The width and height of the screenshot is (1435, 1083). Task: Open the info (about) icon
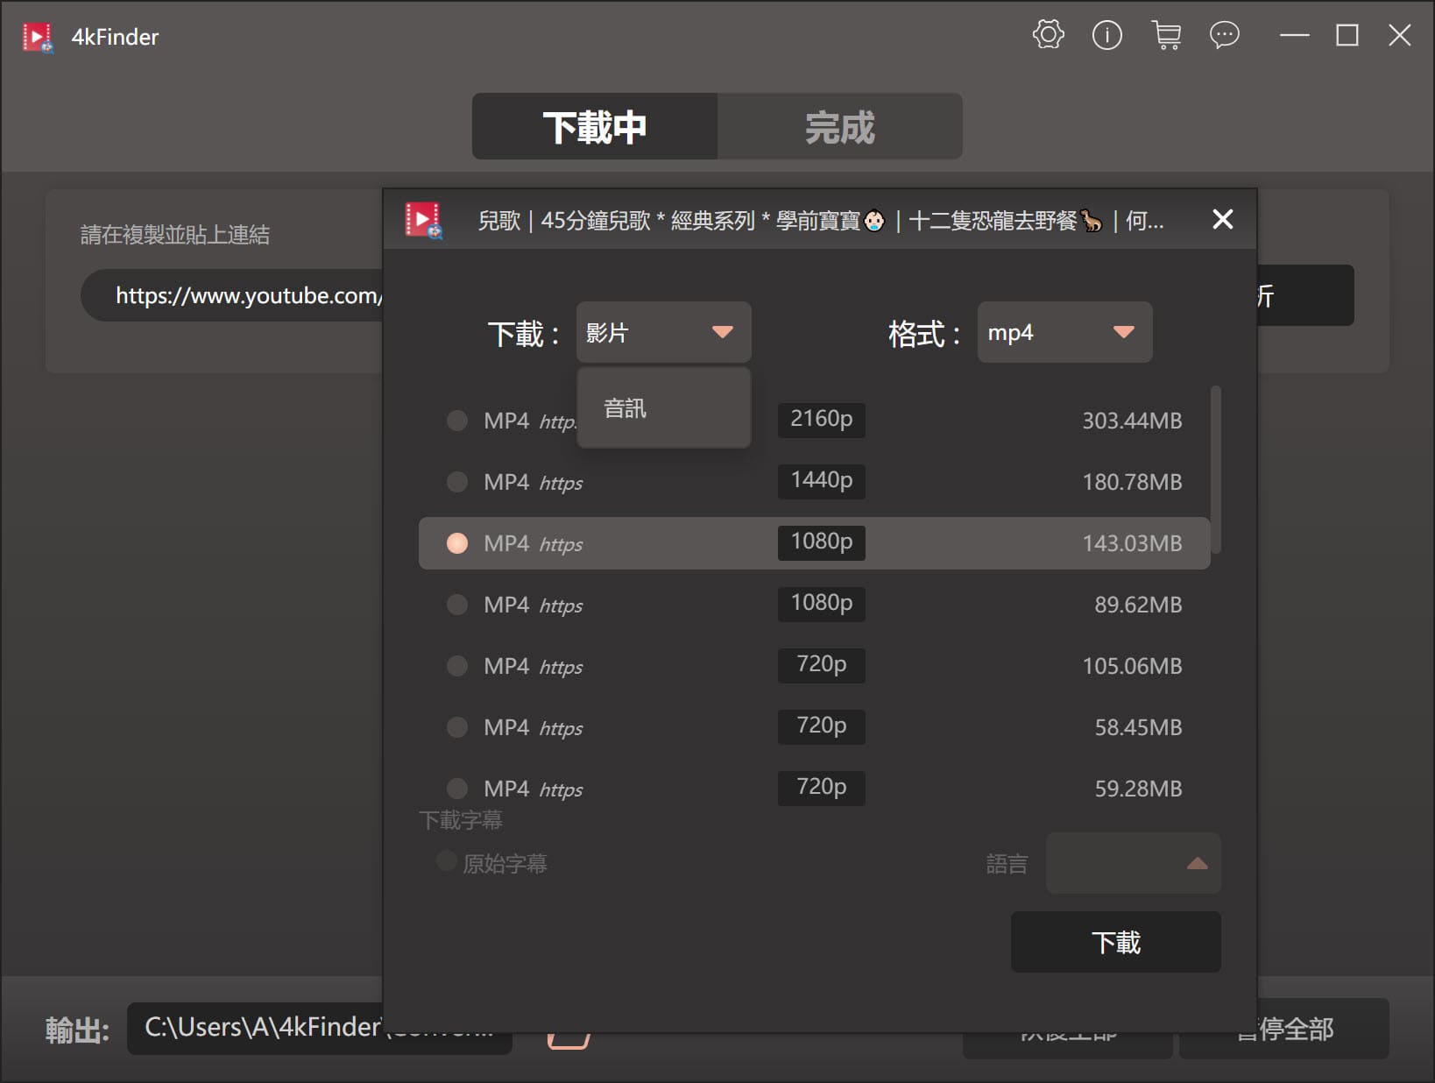1106,35
